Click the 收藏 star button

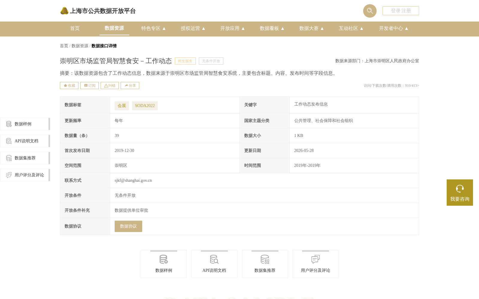pyautogui.click(x=69, y=86)
